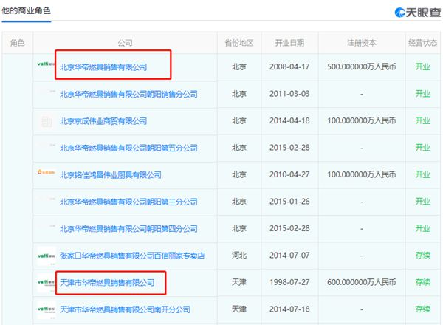Open 北京华帝燃具销售有限公司朝阳第四分公司 link
The image size is (443, 325).
point(128,229)
